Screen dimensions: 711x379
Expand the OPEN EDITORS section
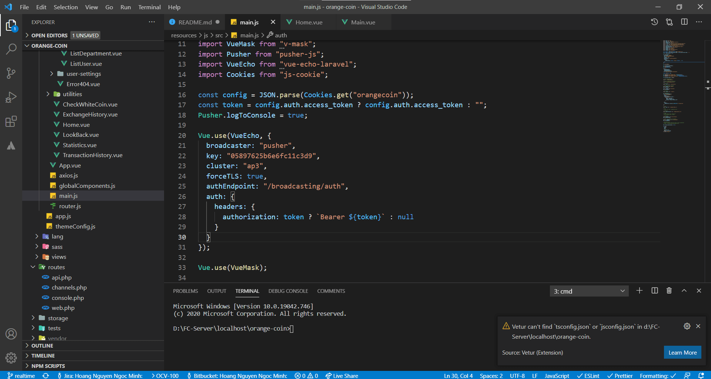pos(49,35)
